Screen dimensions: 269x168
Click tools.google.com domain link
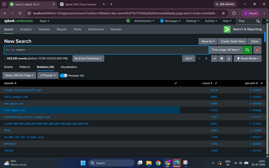[16, 97]
